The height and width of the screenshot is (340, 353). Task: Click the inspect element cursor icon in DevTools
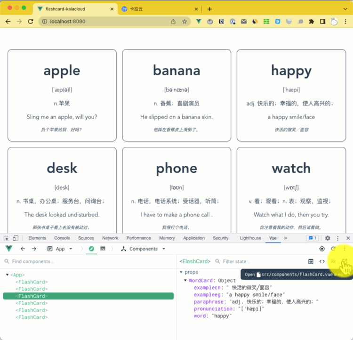[6, 238]
